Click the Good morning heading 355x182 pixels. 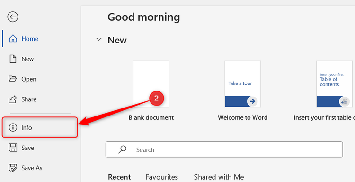click(x=144, y=17)
